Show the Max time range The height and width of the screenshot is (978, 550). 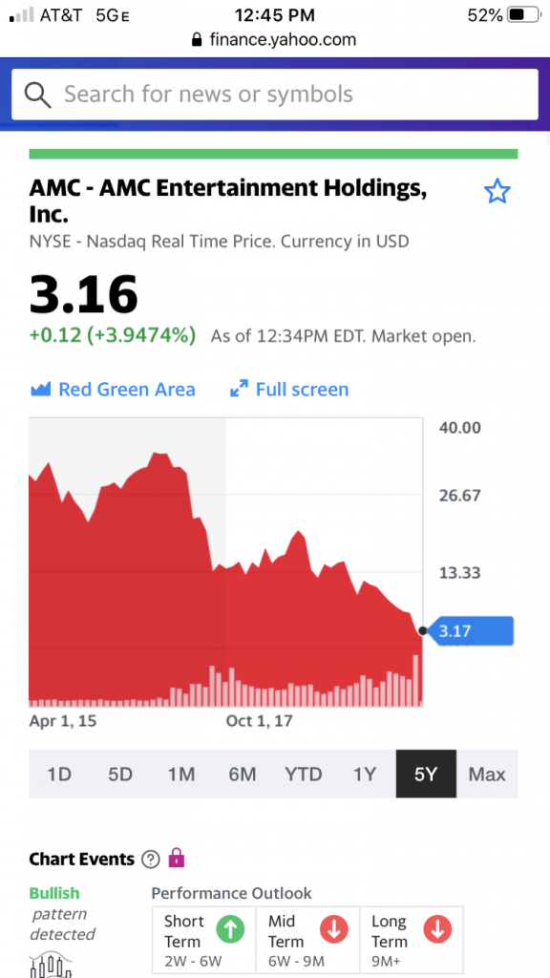[487, 774]
